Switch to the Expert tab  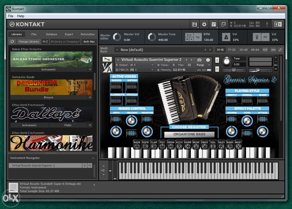point(69,34)
